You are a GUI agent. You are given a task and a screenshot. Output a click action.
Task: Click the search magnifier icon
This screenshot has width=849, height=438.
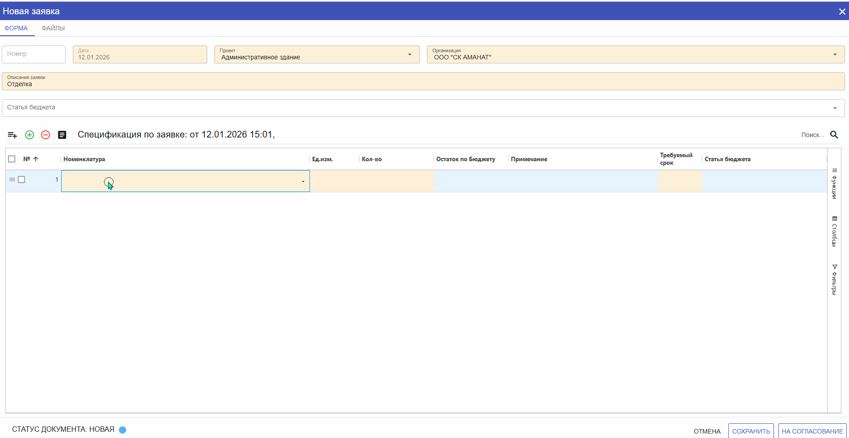tap(834, 135)
